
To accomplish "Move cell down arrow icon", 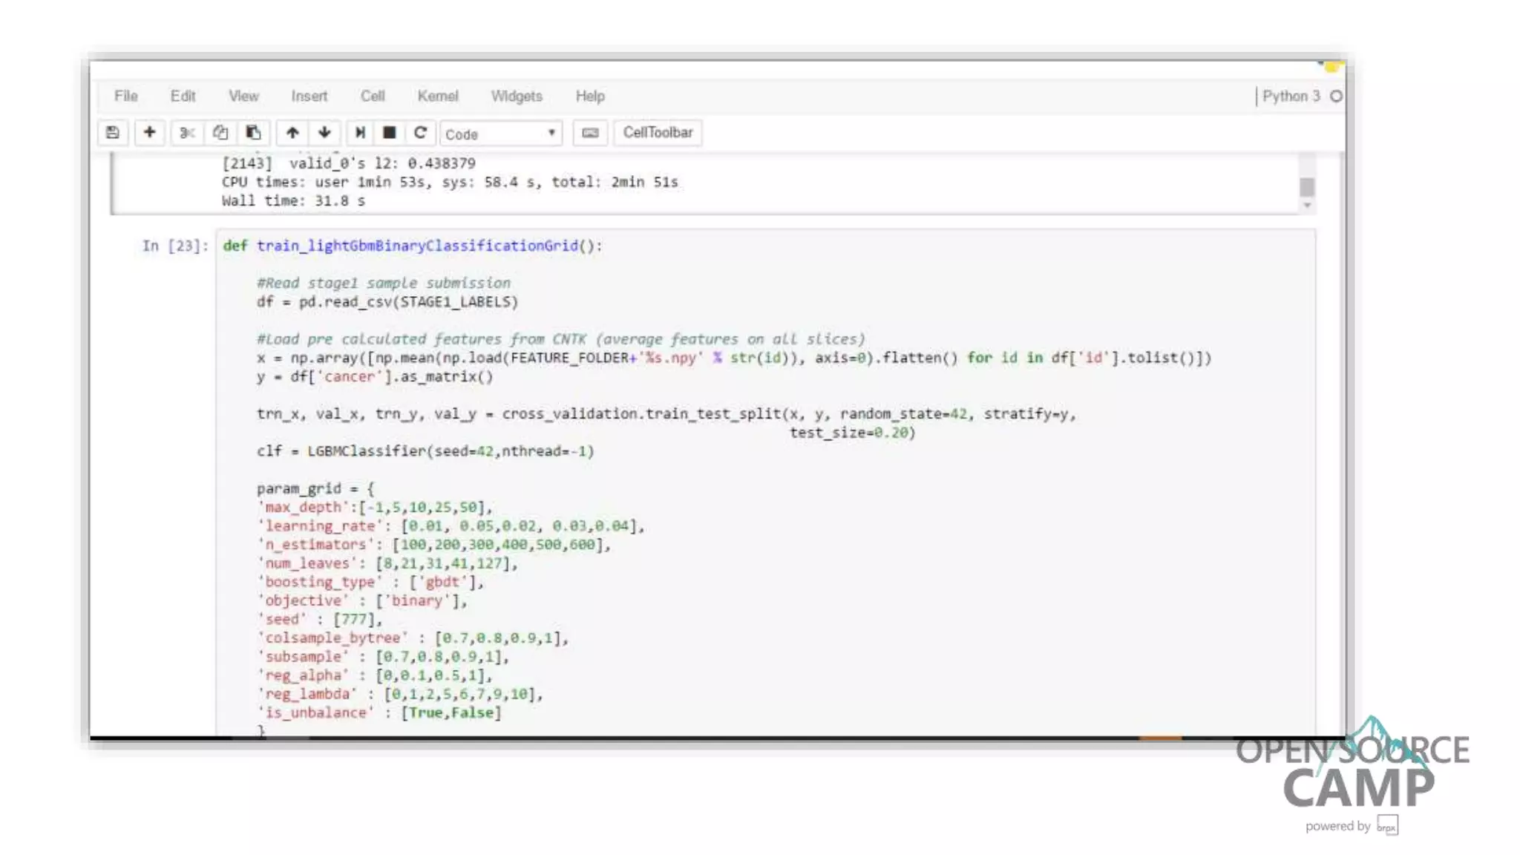I will click(324, 133).
